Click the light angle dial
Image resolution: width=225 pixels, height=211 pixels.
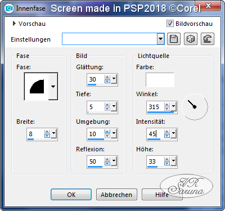195,107
